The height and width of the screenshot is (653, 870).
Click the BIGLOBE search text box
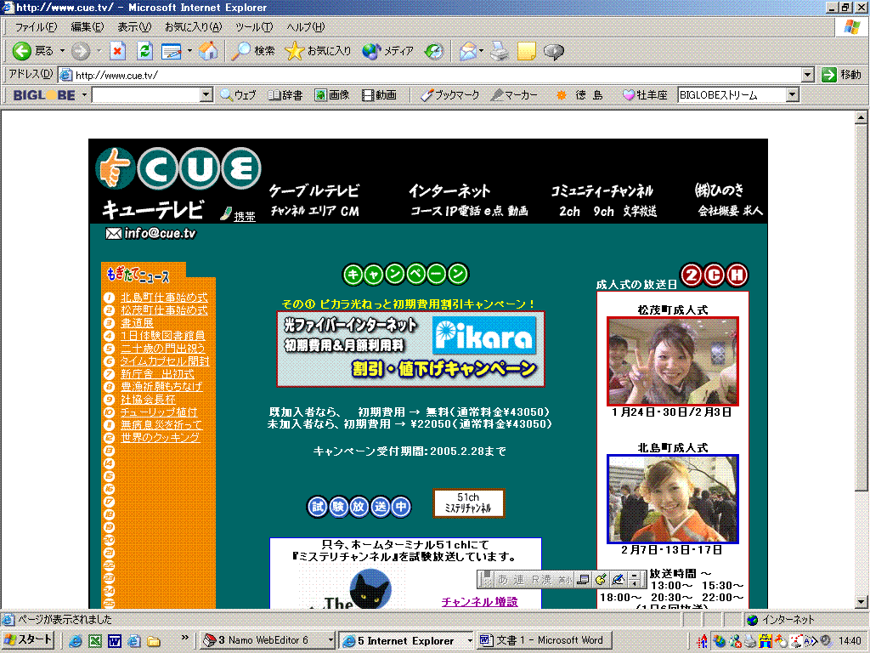click(x=146, y=95)
